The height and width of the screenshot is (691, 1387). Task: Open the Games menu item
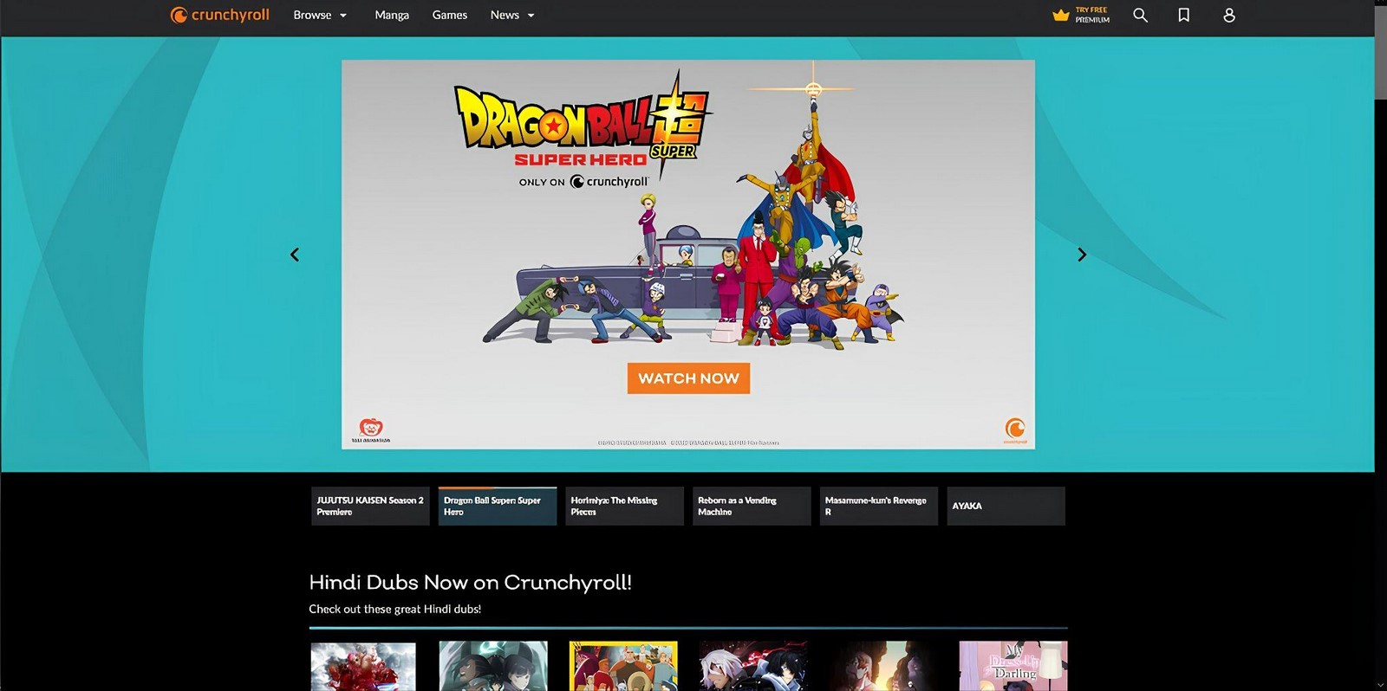449,15
